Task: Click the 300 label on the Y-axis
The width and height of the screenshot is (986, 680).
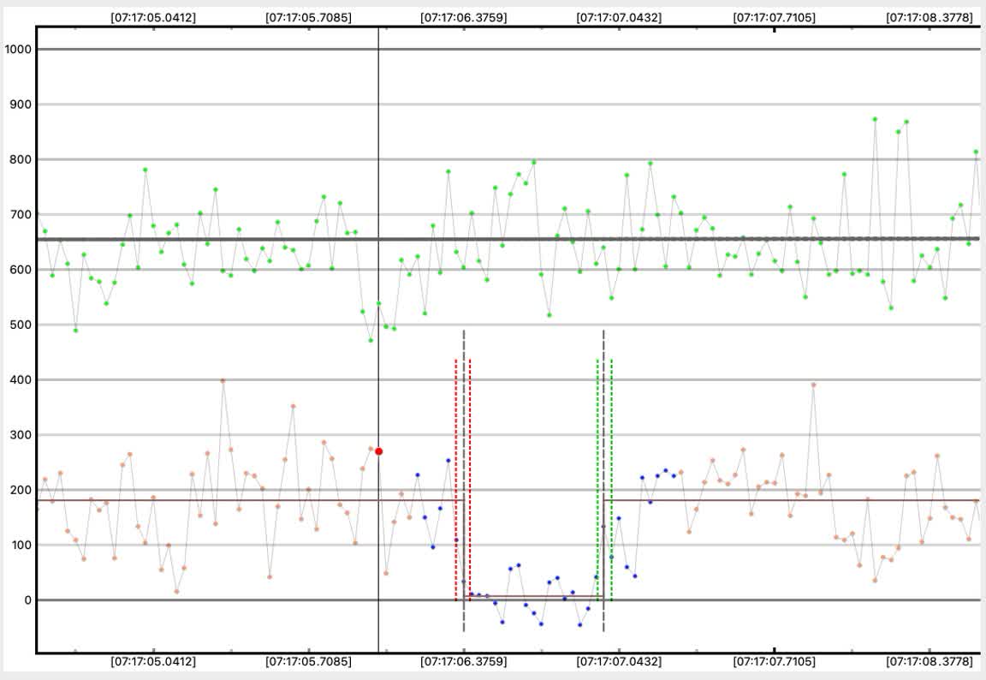Action: click(21, 435)
